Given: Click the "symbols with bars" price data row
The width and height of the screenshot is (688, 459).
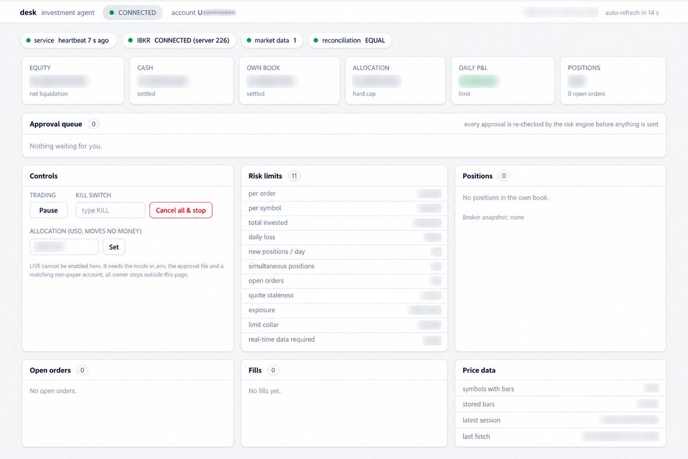Looking at the screenshot, I should point(561,389).
